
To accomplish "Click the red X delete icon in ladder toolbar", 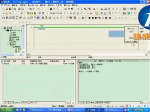I will (91, 13).
